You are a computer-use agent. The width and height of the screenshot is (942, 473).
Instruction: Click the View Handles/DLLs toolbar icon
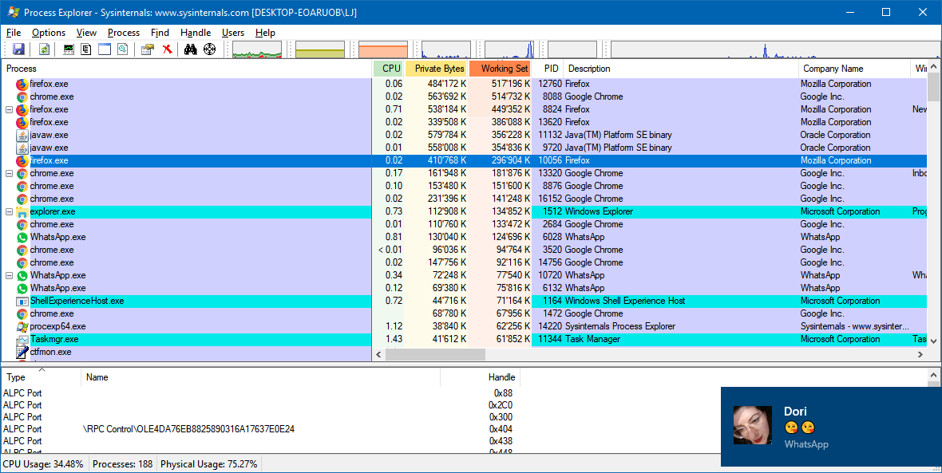click(123, 49)
